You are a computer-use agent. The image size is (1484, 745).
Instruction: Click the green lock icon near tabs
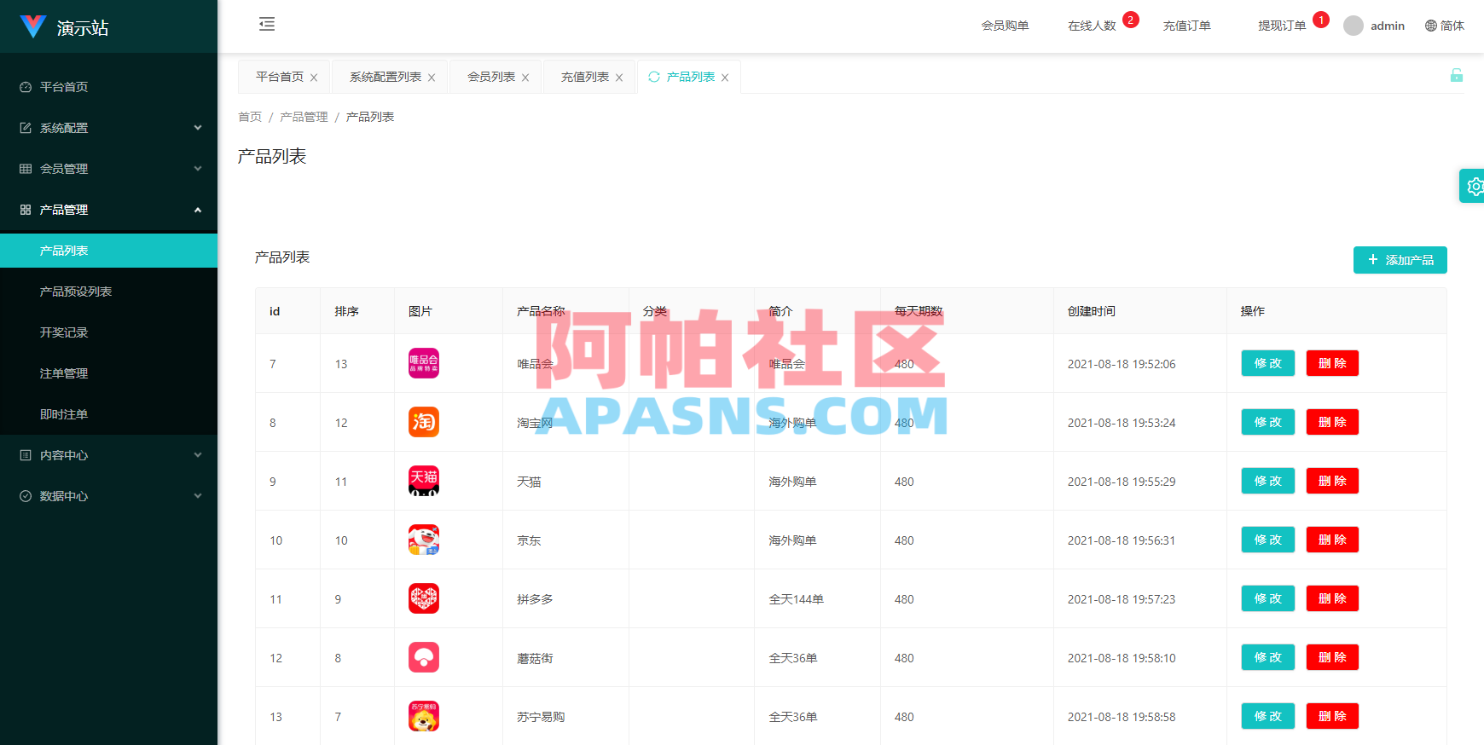click(x=1457, y=75)
